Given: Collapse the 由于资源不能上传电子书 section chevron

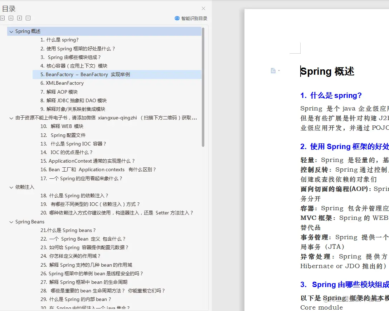Looking at the screenshot, I should (11, 118).
